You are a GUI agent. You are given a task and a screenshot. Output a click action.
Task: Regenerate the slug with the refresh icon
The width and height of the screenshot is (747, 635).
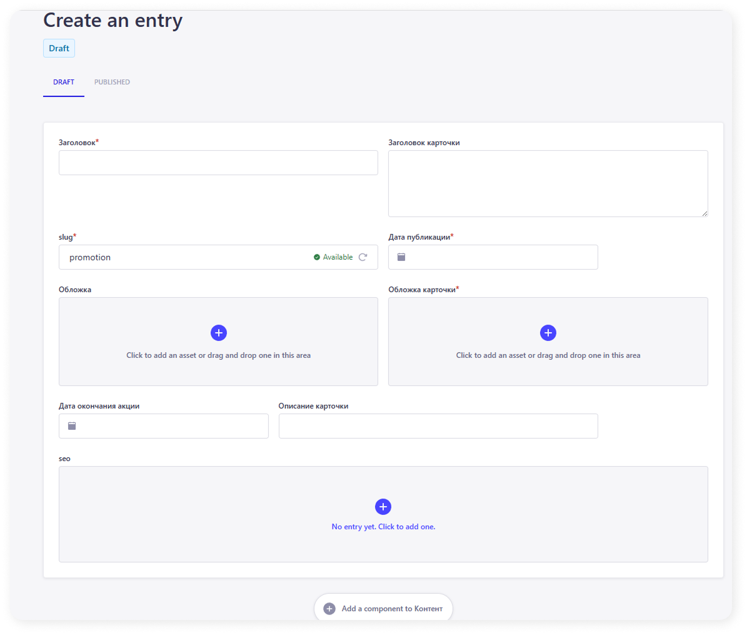[x=363, y=257]
